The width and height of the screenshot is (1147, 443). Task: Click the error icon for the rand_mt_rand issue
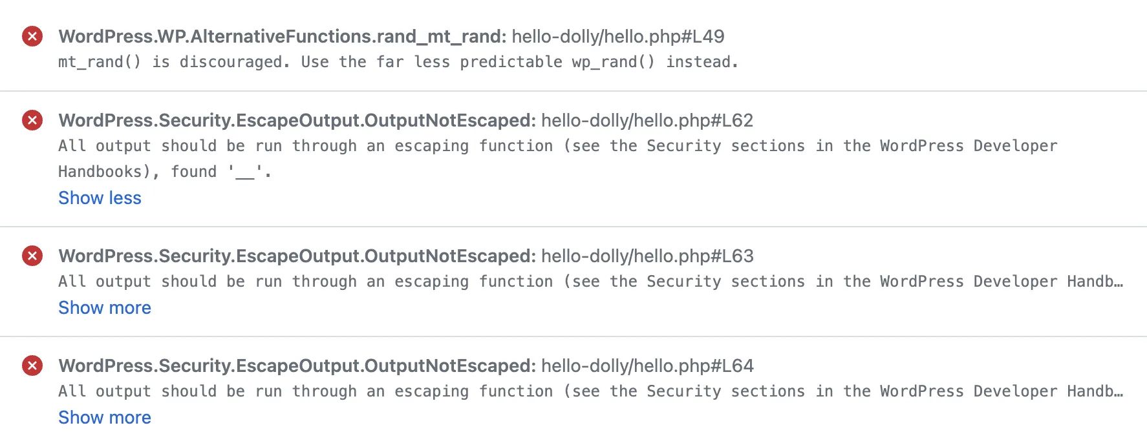pyautogui.click(x=32, y=36)
